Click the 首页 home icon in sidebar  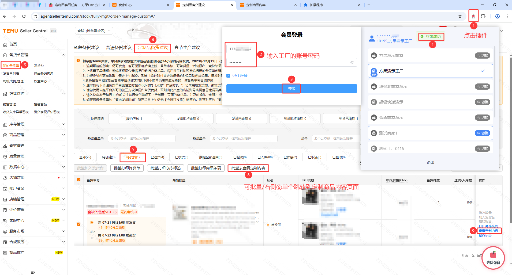coord(5,44)
